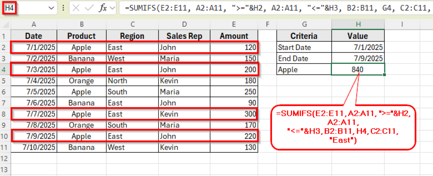Viewport: 433px width, 176px height.
Task: Click the Cancel (X) formula bar icon
Action: [x=76, y=8]
